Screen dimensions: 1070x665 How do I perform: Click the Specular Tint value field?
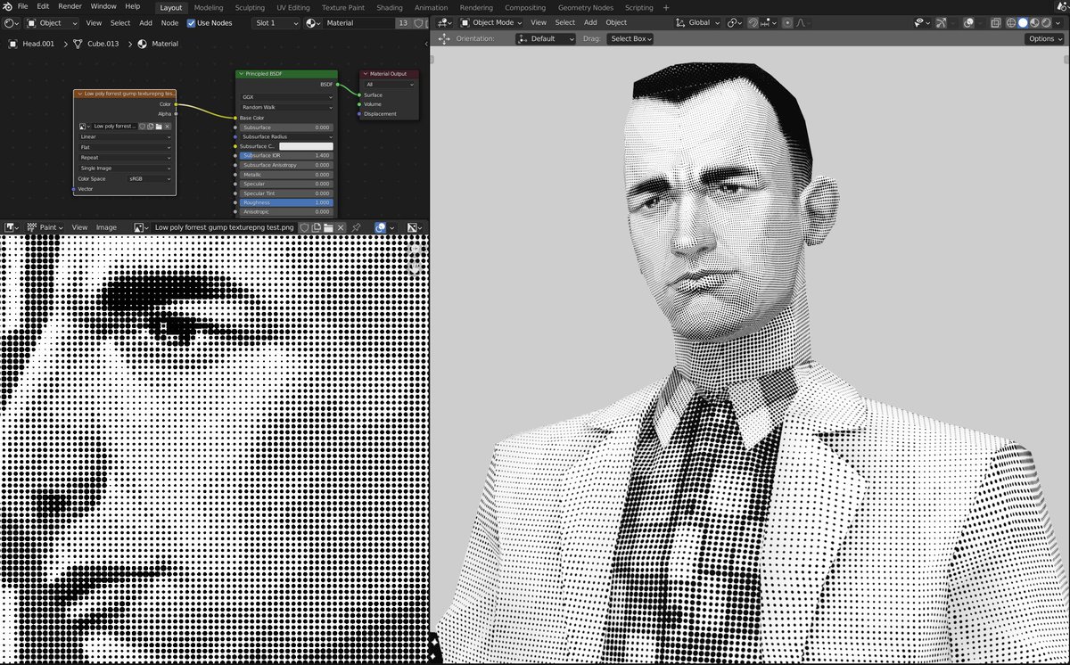tap(286, 193)
